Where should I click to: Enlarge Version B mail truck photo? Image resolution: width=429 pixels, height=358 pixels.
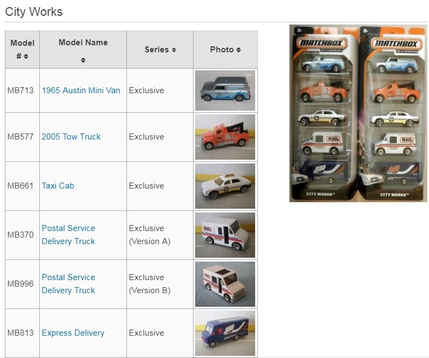point(225,284)
